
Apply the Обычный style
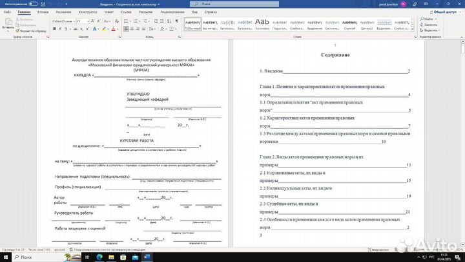[192, 24]
